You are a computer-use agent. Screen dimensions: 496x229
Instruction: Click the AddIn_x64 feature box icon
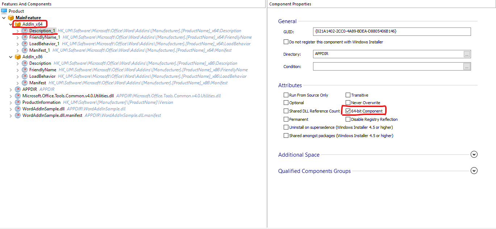pyautogui.click(x=18, y=24)
